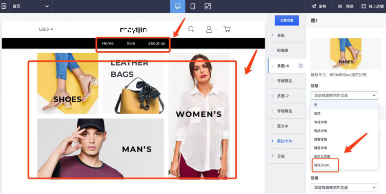Select the SHOES category image
386x194 pixels.
[x=68, y=83]
